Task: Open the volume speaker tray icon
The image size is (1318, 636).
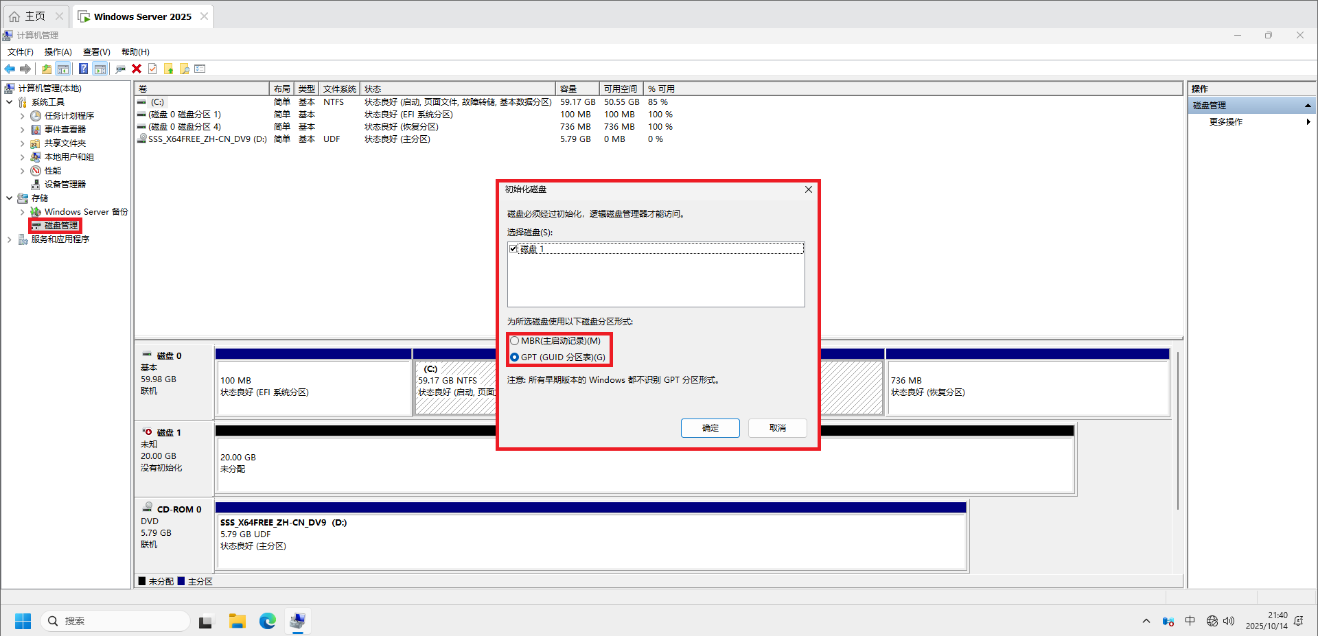Action: 1229,621
